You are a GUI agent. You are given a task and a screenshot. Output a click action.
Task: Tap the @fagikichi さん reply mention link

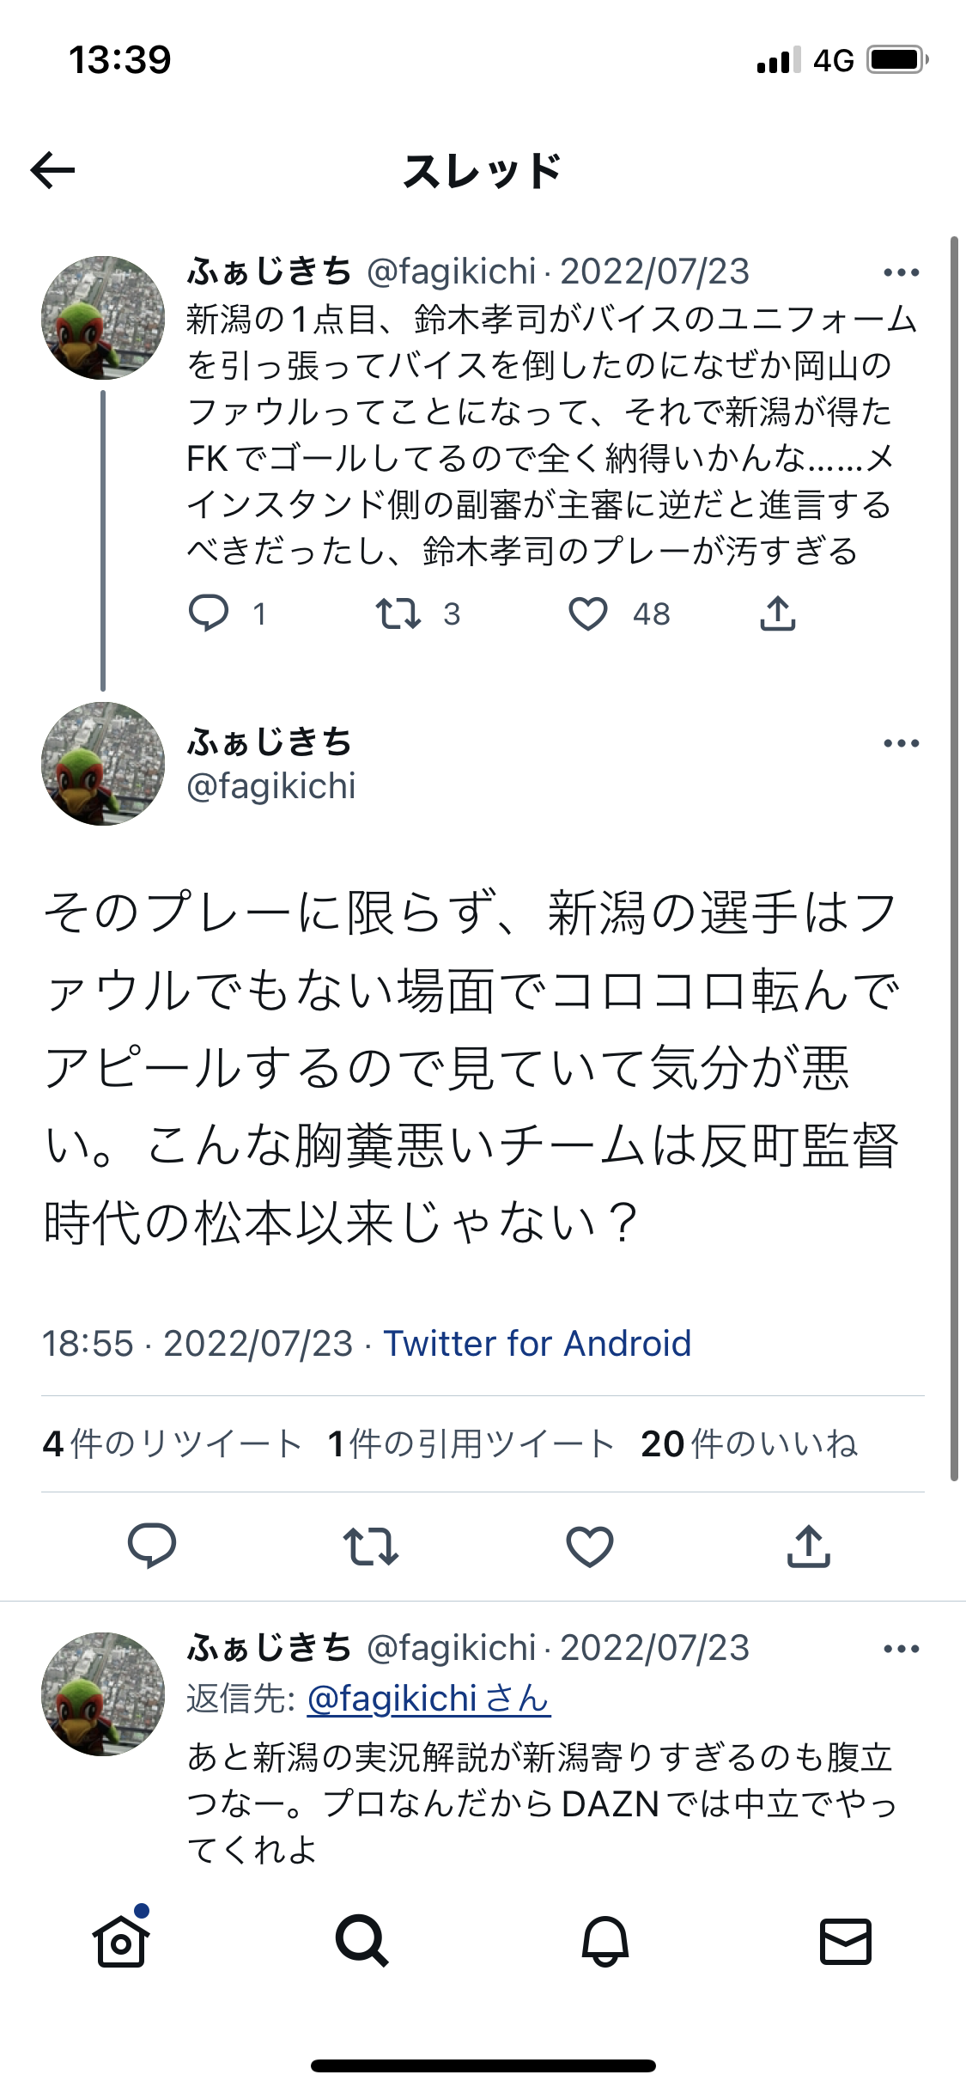coord(428,1699)
